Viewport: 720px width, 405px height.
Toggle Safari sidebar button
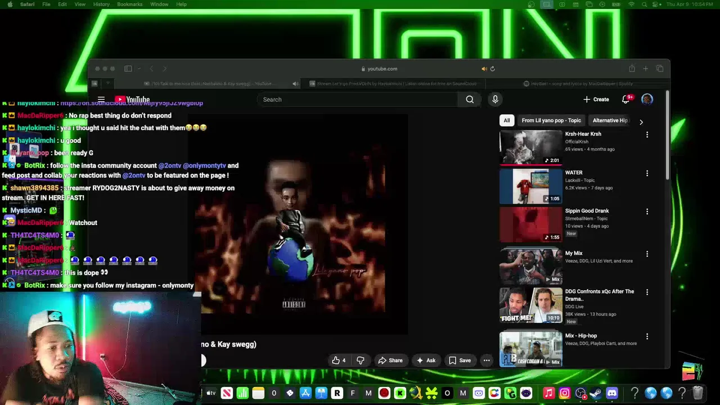(128, 69)
